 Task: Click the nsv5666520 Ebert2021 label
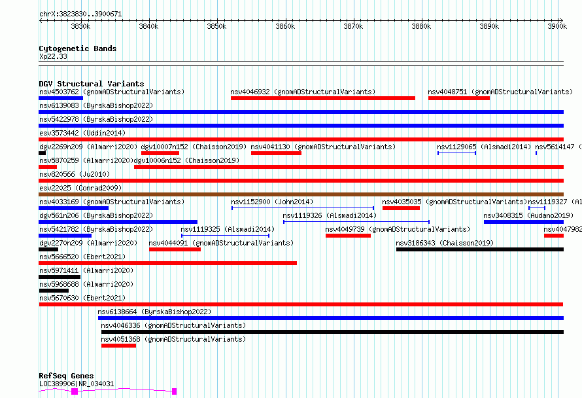pos(82,257)
